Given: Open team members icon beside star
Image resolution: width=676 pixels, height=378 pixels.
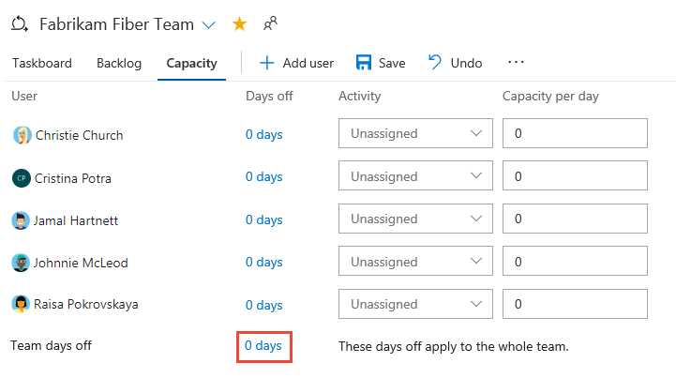Looking at the screenshot, I should (270, 23).
